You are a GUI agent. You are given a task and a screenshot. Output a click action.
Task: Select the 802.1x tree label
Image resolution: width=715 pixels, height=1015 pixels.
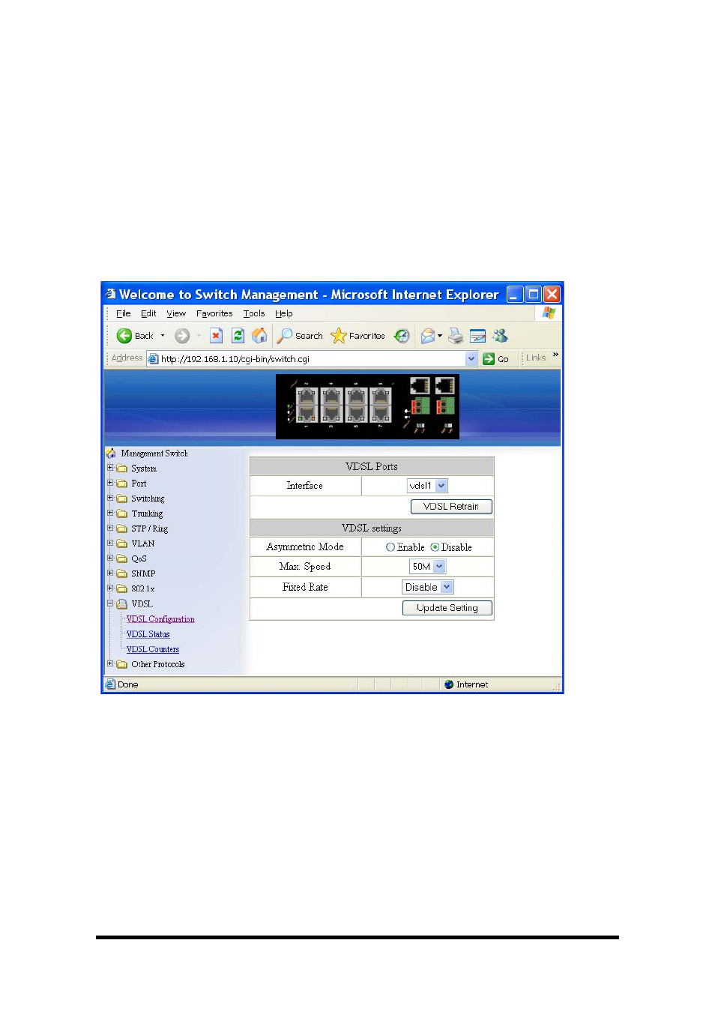(143, 588)
